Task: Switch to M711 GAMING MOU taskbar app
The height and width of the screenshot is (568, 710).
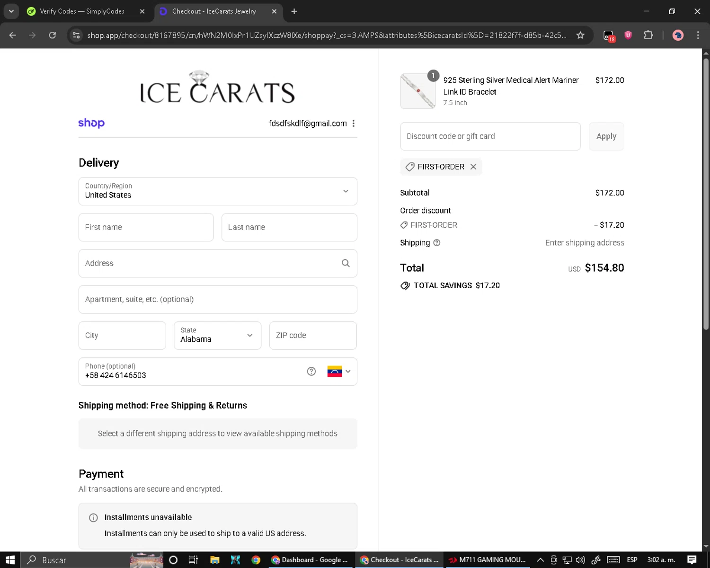Action: tap(488, 560)
